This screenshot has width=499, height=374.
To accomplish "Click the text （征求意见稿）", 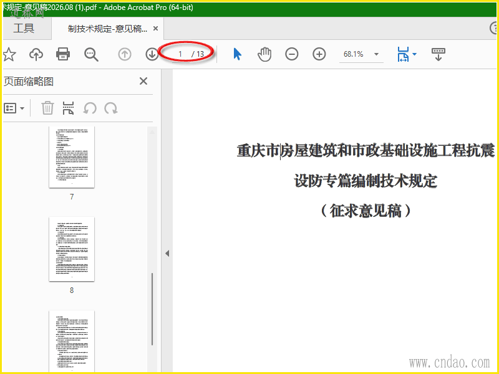I will tap(366, 210).
